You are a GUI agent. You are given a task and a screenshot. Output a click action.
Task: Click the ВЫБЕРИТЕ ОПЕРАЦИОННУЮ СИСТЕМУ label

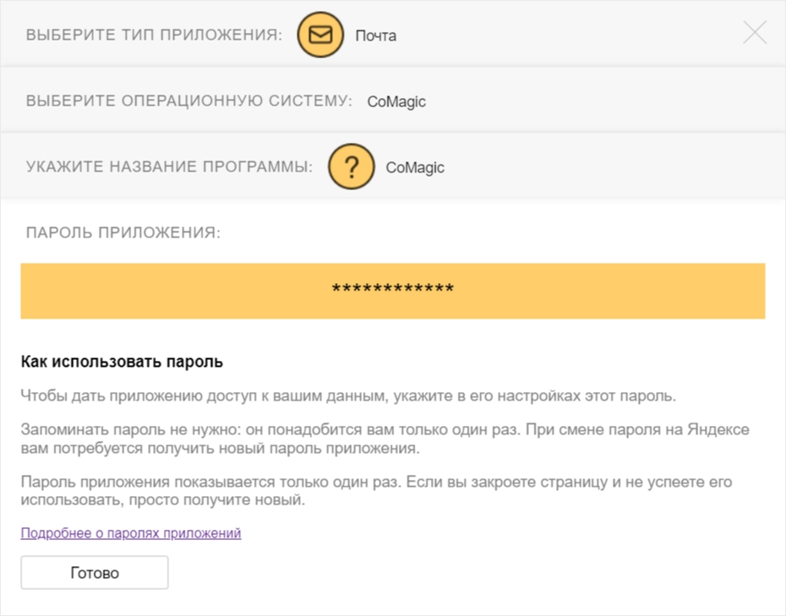click(x=189, y=101)
